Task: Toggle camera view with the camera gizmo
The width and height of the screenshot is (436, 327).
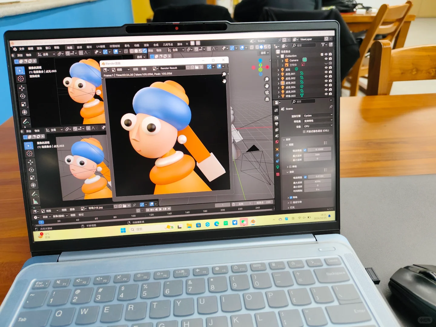Action: [267, 93]
